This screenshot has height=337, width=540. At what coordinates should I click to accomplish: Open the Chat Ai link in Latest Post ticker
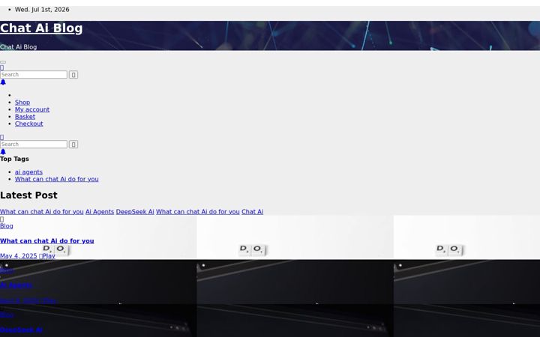(x=253, y=212)
